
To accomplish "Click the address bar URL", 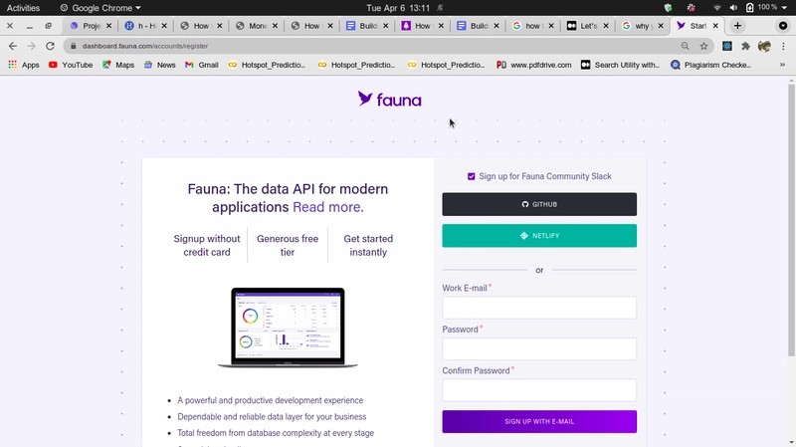I will click(x=145, y=46).
